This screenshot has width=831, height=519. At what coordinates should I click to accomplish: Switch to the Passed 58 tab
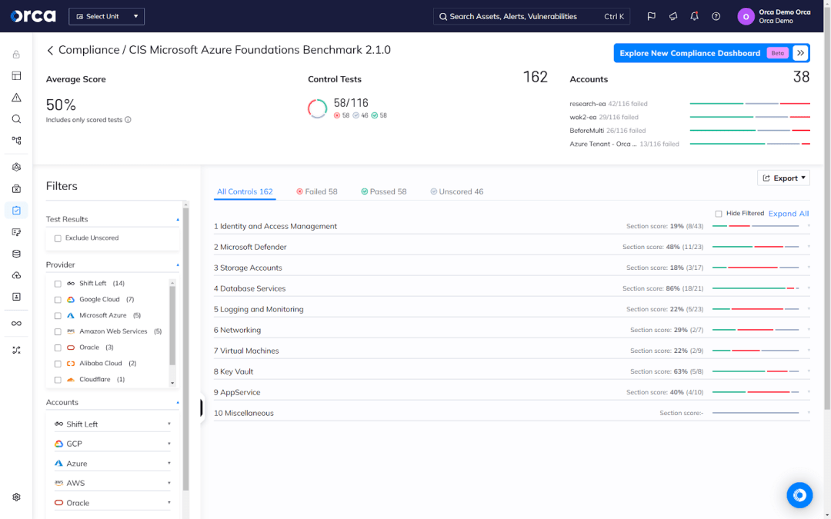point(384,191)
